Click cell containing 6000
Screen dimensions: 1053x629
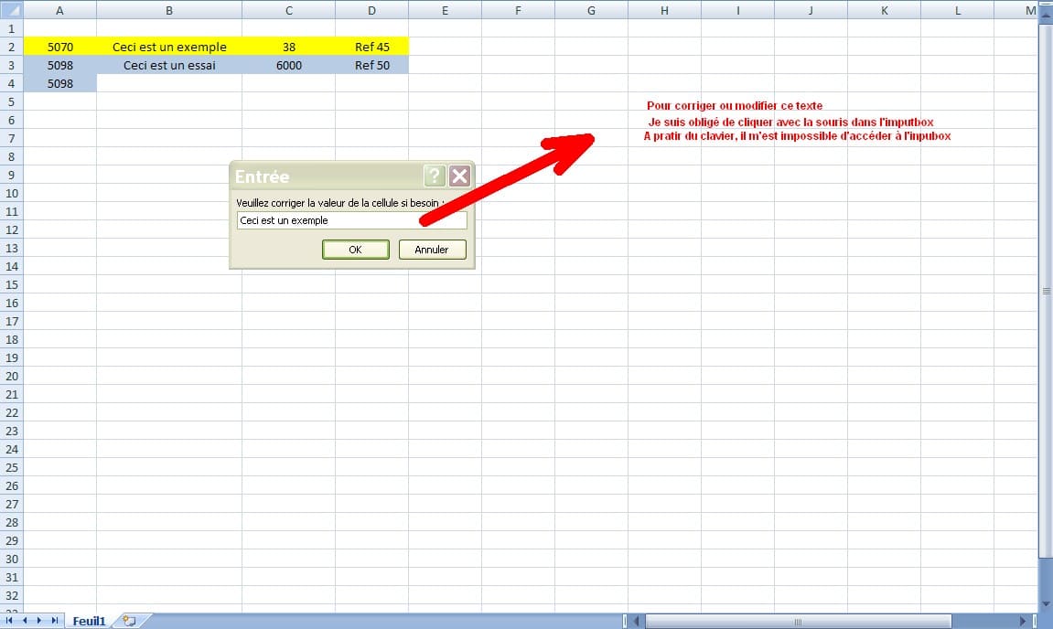pyautogui.click(x=289, y=65)
